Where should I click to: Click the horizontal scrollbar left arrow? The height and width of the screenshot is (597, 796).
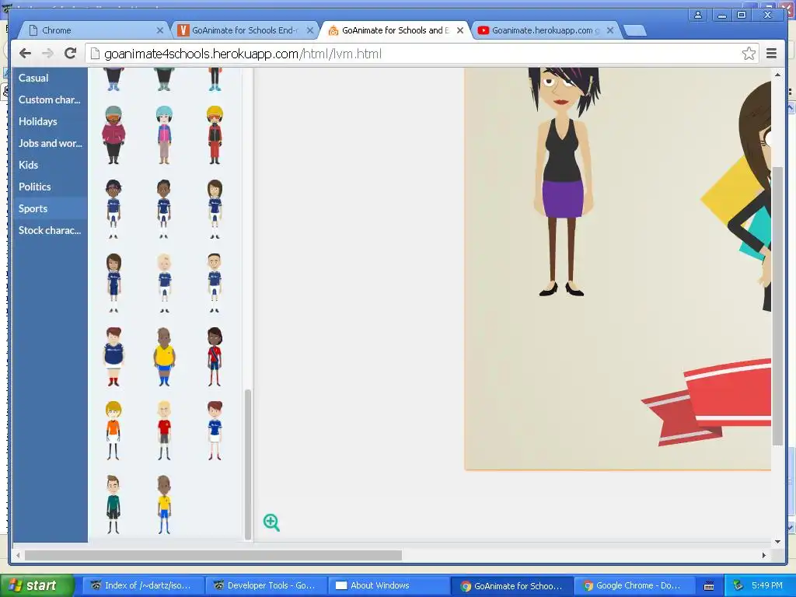click(x=19, y=555)
